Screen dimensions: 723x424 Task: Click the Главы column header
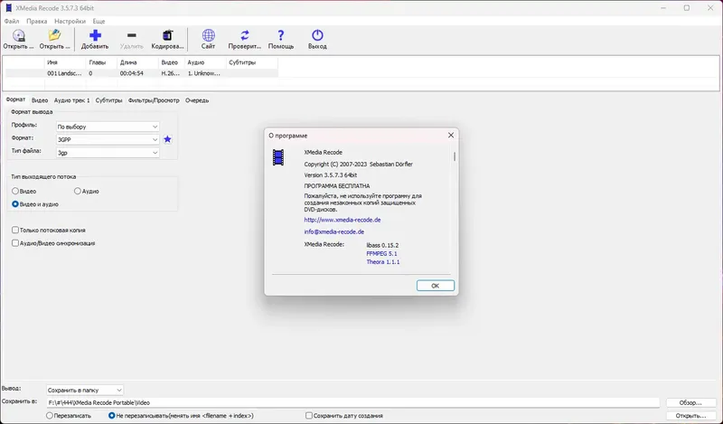[101, 62]
